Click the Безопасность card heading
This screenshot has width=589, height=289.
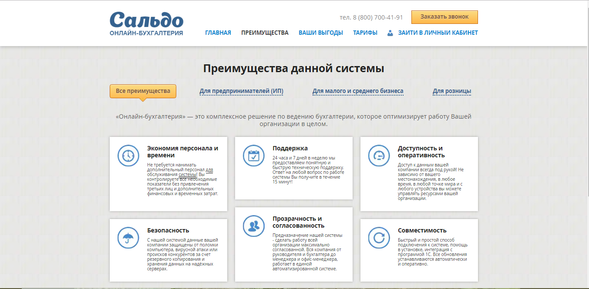tap(168, 230)
